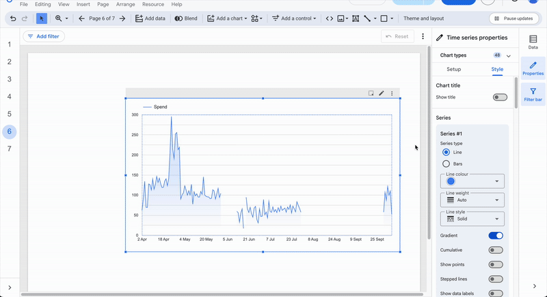Open the Insert menu

[83, 4]
